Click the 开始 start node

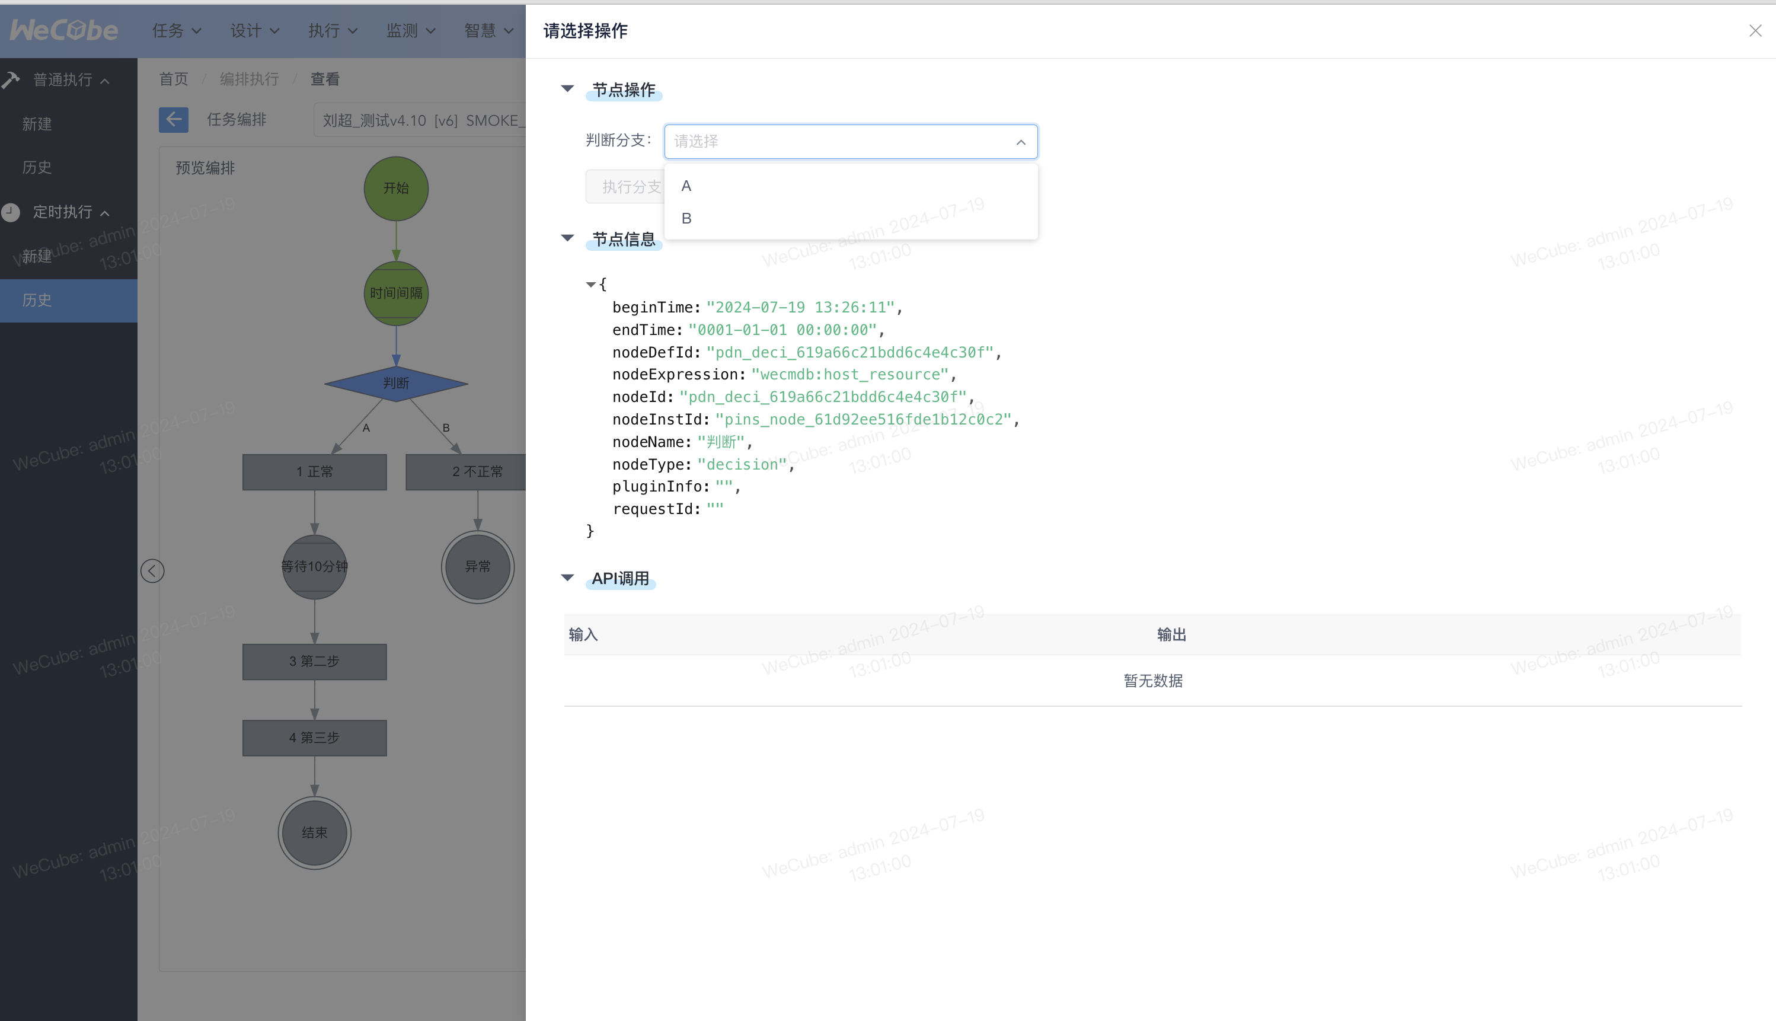pyautogui.click(x=396, y=188)
